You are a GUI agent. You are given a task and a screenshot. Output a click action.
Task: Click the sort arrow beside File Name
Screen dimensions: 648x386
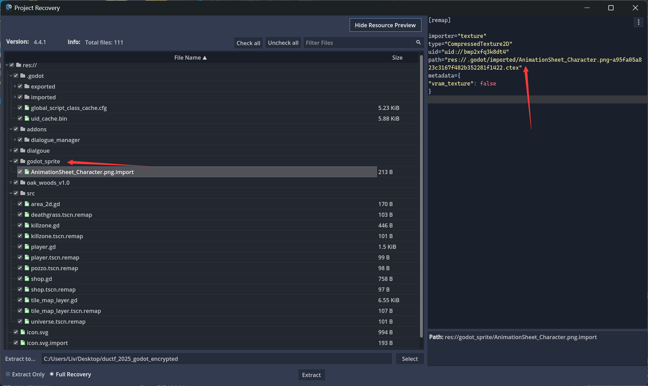pos(205,58)
